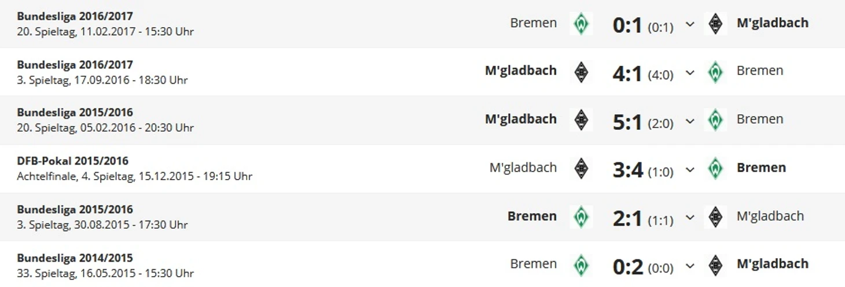845x287 pixels.
Task: Click M'gladbach crest in 0:2 match row
Action: click(x=715, y=265)
